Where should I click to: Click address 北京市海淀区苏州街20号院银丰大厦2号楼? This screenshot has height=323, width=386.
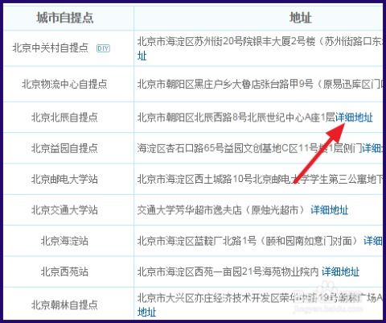[227, 42]
